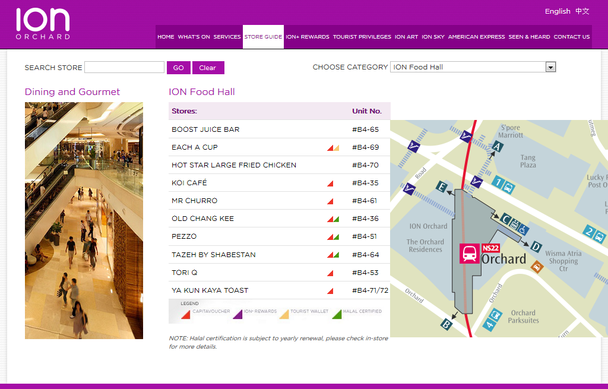Select the Boost Juice Bar store row
Viewport: 608px width, 389px height.
tap(279, 129)
